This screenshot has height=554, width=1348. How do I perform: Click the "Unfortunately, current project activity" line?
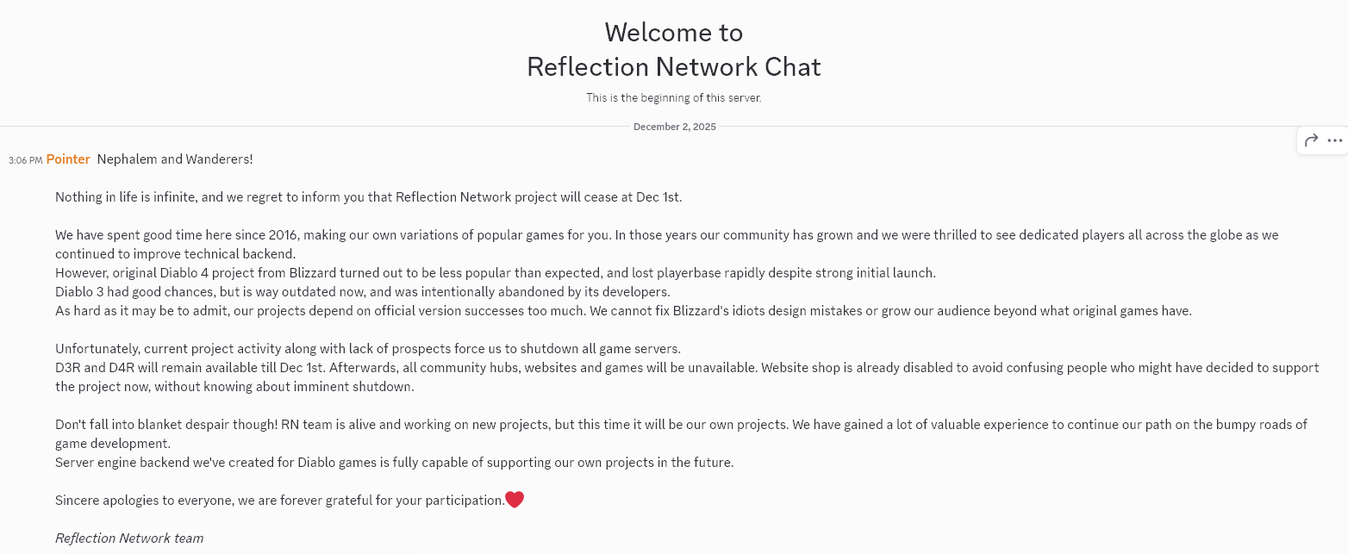[x=368, y=349]
